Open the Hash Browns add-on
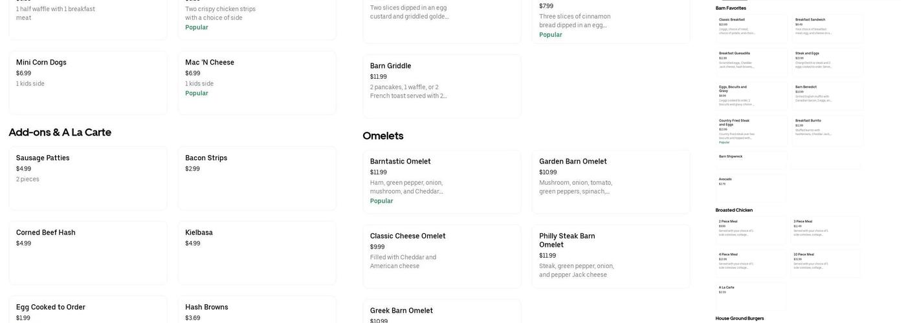 click(x=257, y=311)
